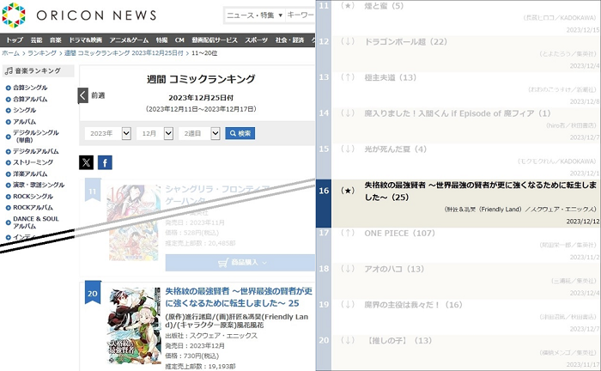Open the 動画配信サービス nav menu item
601x371 pixels.
[x=215, y=40]
